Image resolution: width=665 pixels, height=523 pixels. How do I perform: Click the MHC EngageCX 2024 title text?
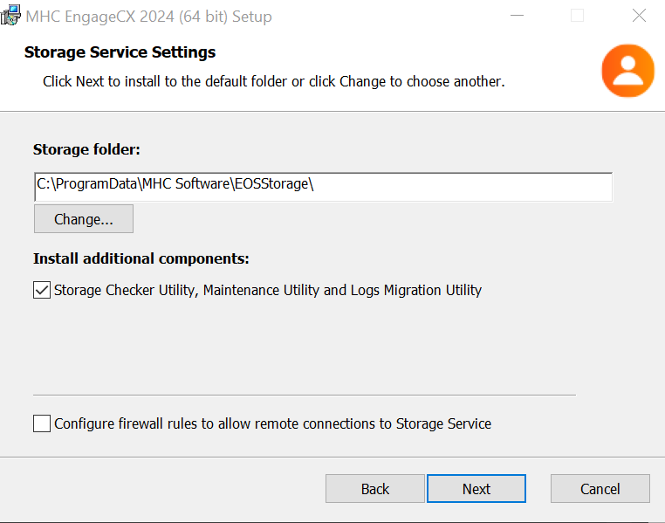tap(149, 16)
